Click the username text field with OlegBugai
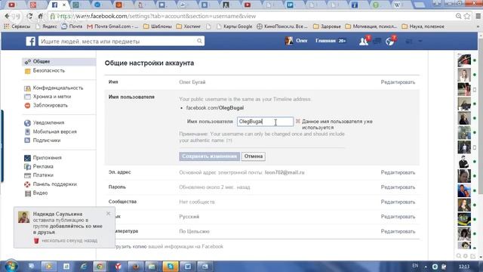This screenshot has height=272, width=483. 265,122
